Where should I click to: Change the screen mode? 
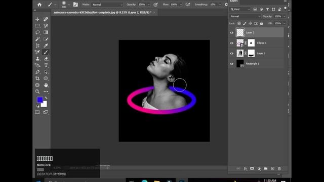46,112
